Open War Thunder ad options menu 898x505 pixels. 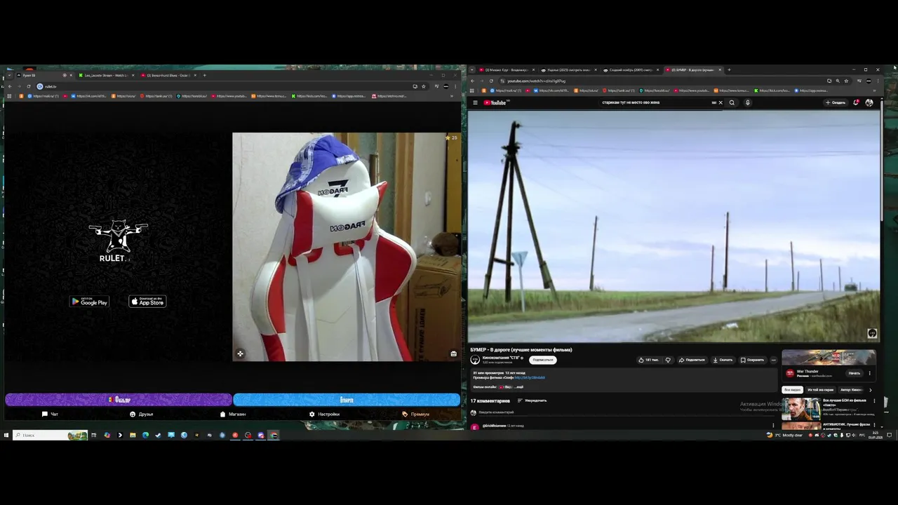870,373
